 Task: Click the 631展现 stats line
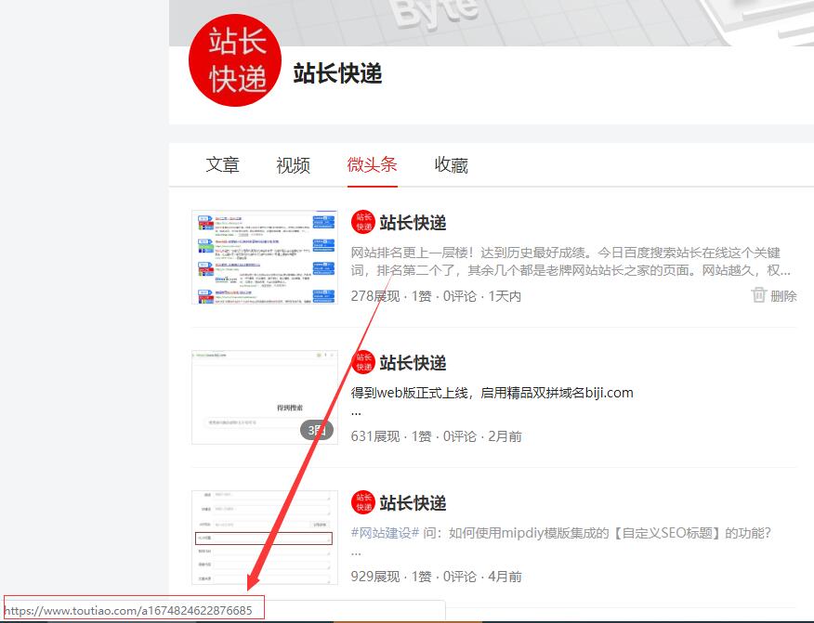coord(437,436)
